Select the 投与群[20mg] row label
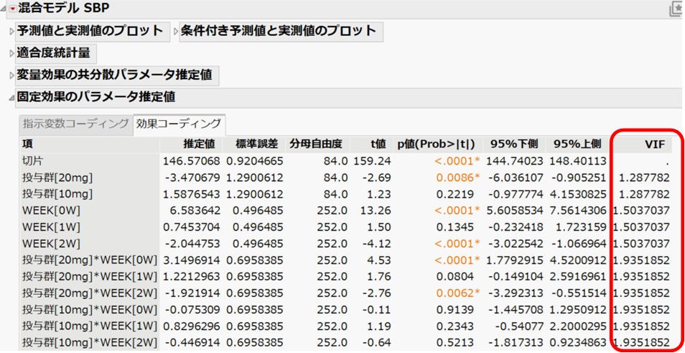Image resolution: width=685 pixels, height=353 pixels. point(57,178)
